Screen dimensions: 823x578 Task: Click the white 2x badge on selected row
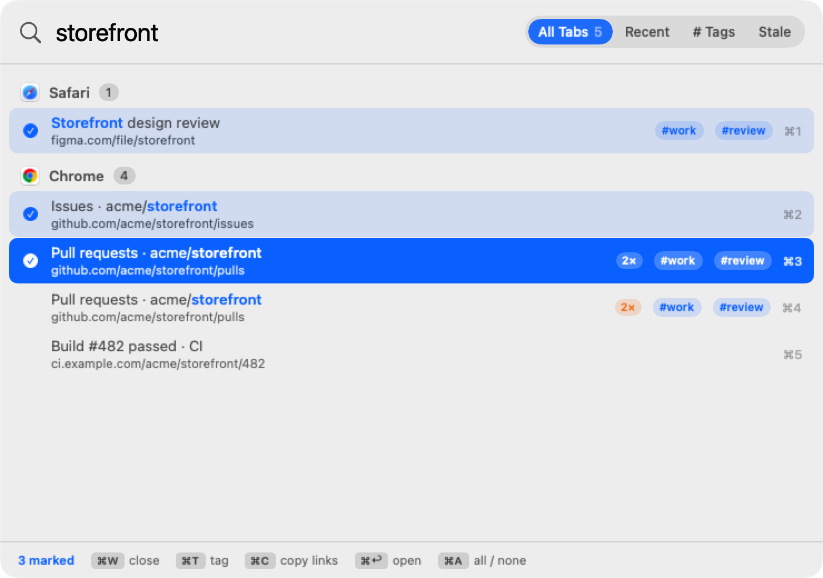[629, 261]
